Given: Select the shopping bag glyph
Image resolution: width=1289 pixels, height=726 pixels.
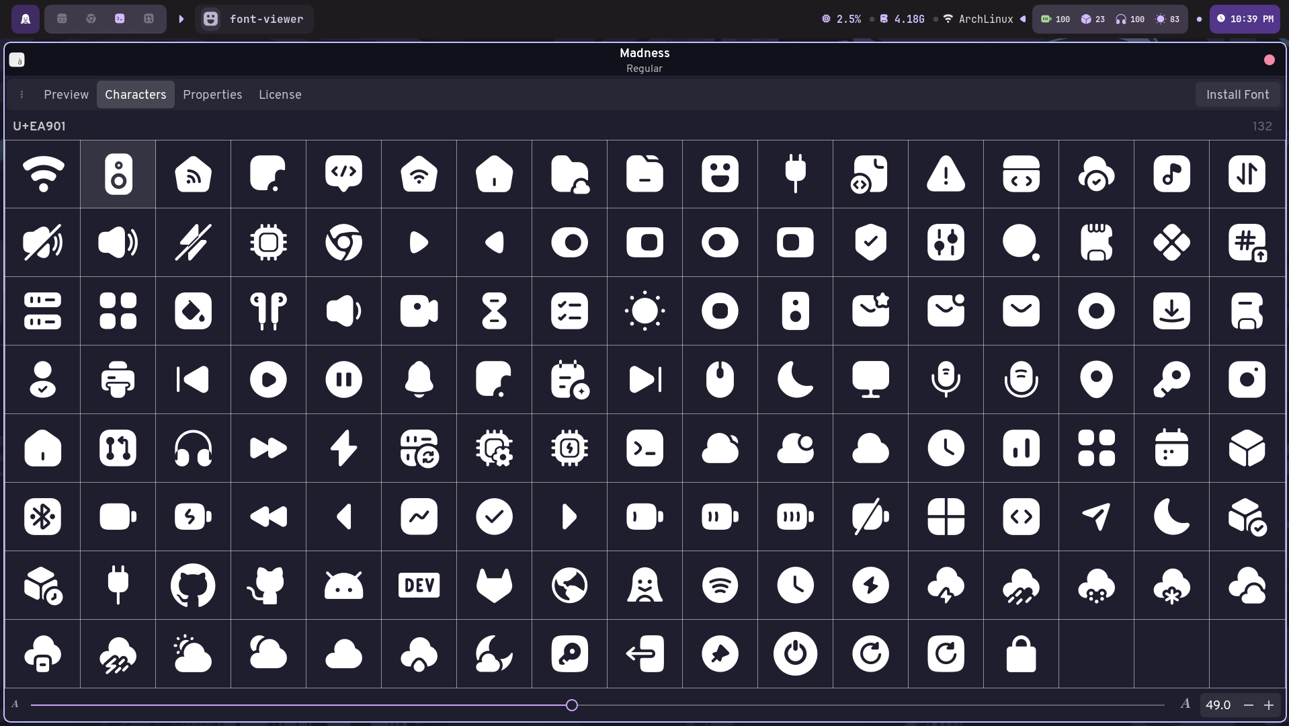Looking at the screenshot, I should tap(1022, 654).
